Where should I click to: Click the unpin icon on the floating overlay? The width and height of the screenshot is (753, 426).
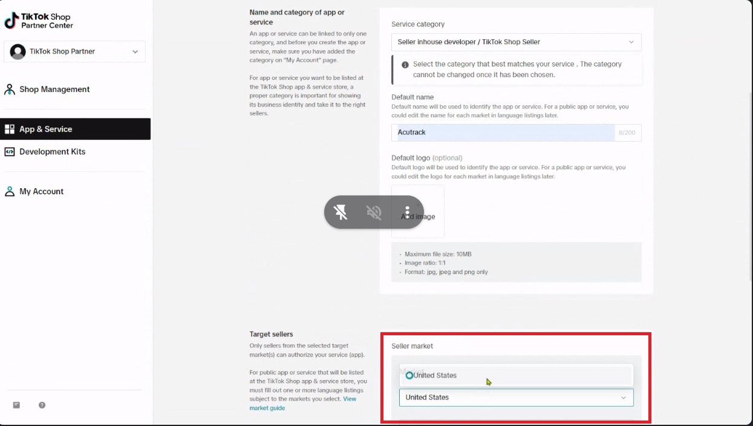click(x=341, y=212)
